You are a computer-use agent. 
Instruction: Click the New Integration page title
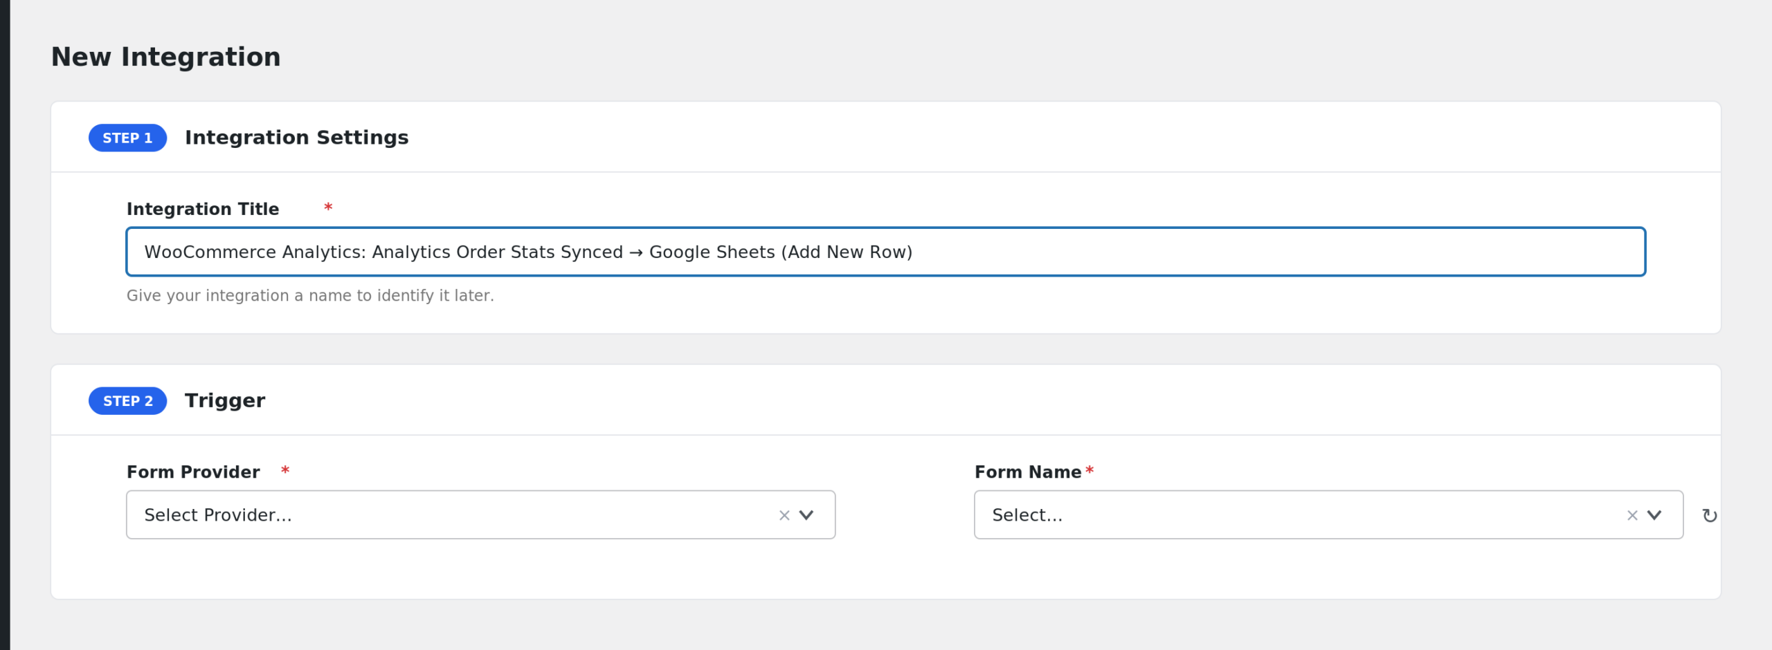click(166, 57)
